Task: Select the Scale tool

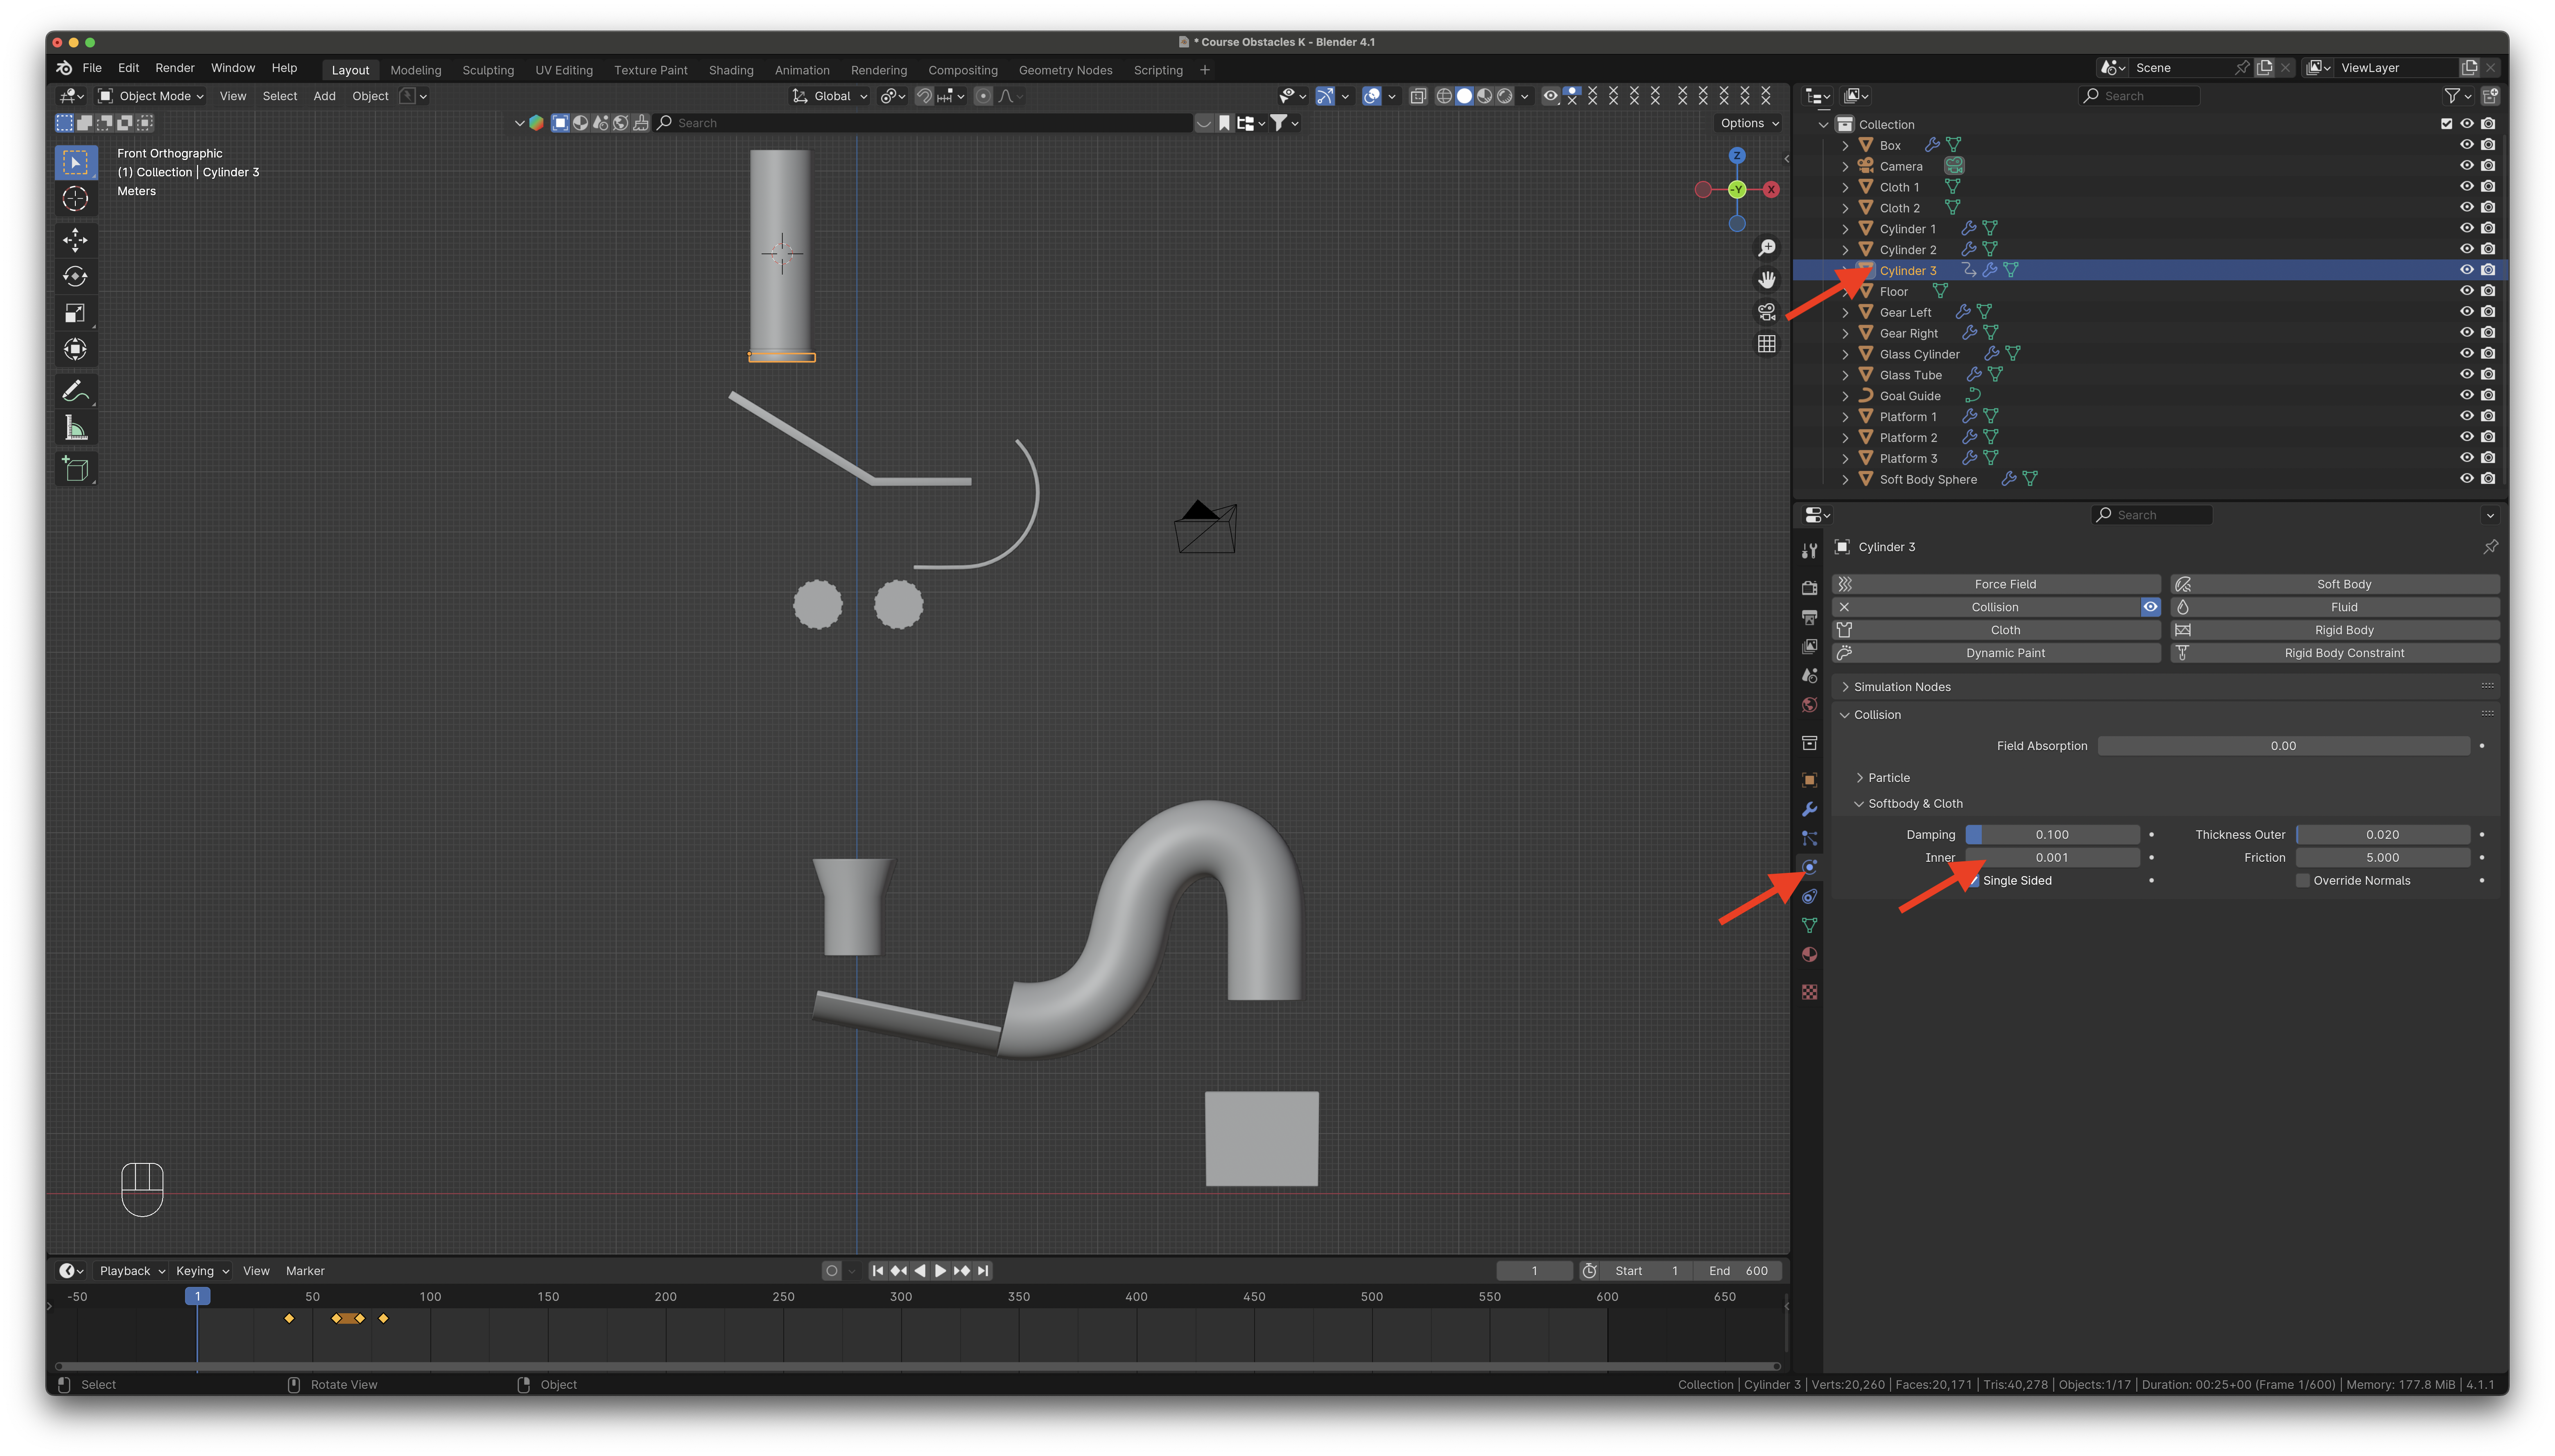Action: pyautogui.click(x=75, y=313)
